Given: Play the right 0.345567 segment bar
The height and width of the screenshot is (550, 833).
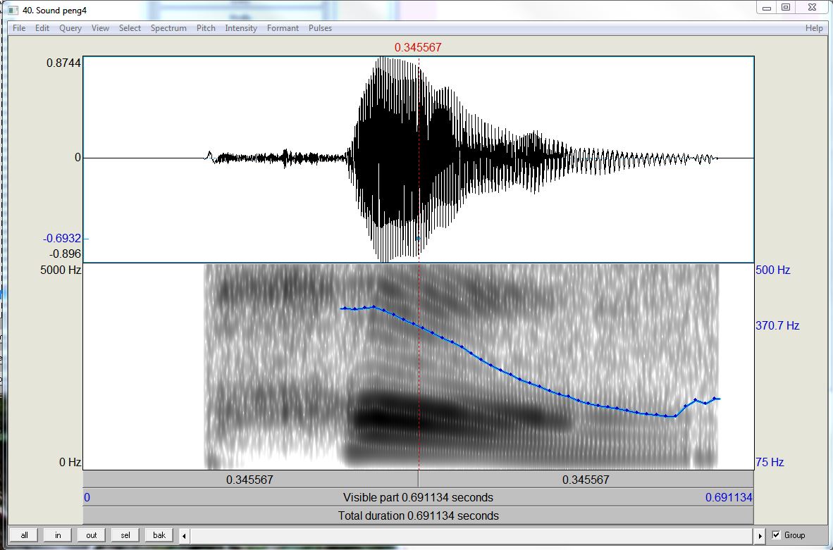Looking at the screenshot, I should (x=586, y=480).
